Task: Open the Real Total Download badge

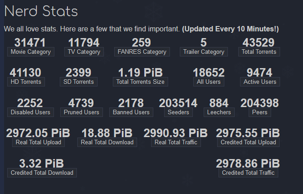Action: coord(107,142)
